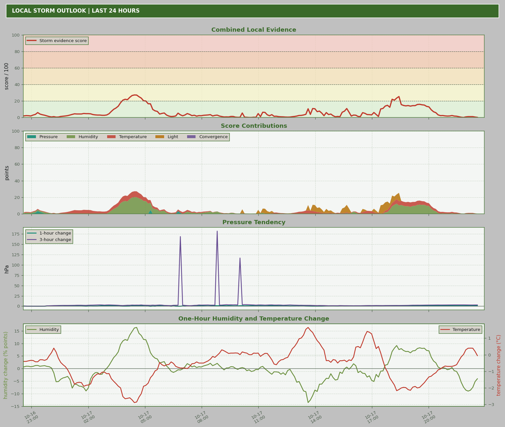Click the tallest 3-hour pressure spike peak
The width and height of the screenshot is (505, 427).
point(217,231)
